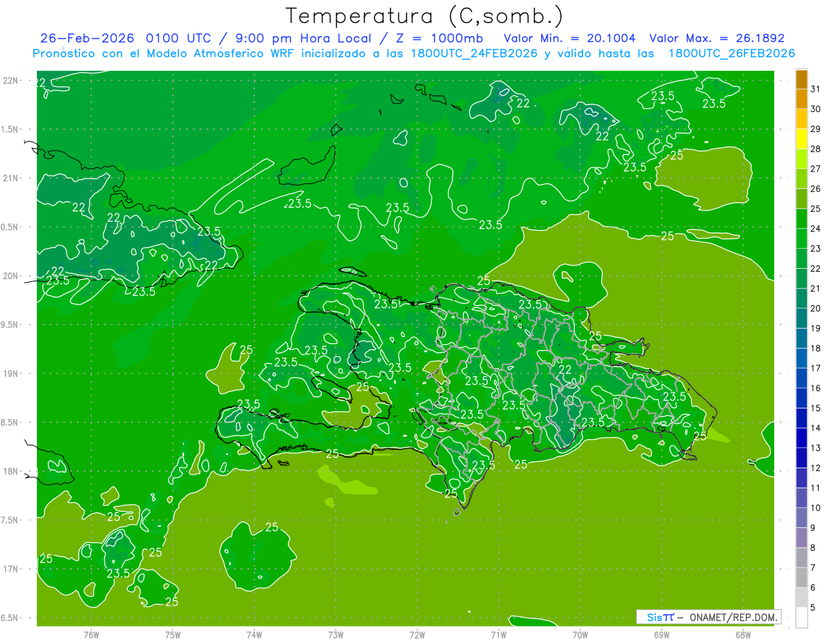Viewport: 834px width, 644px height.
Task: Click the '74W' longitude axis label
Action: tap(254, 635)
